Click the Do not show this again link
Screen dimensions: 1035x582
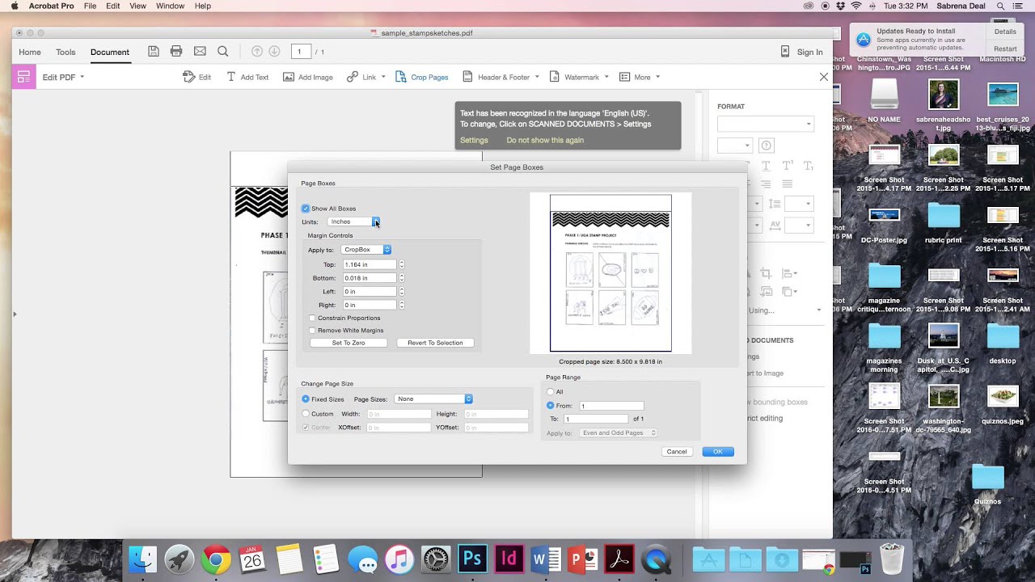click(x=545, y=140)
